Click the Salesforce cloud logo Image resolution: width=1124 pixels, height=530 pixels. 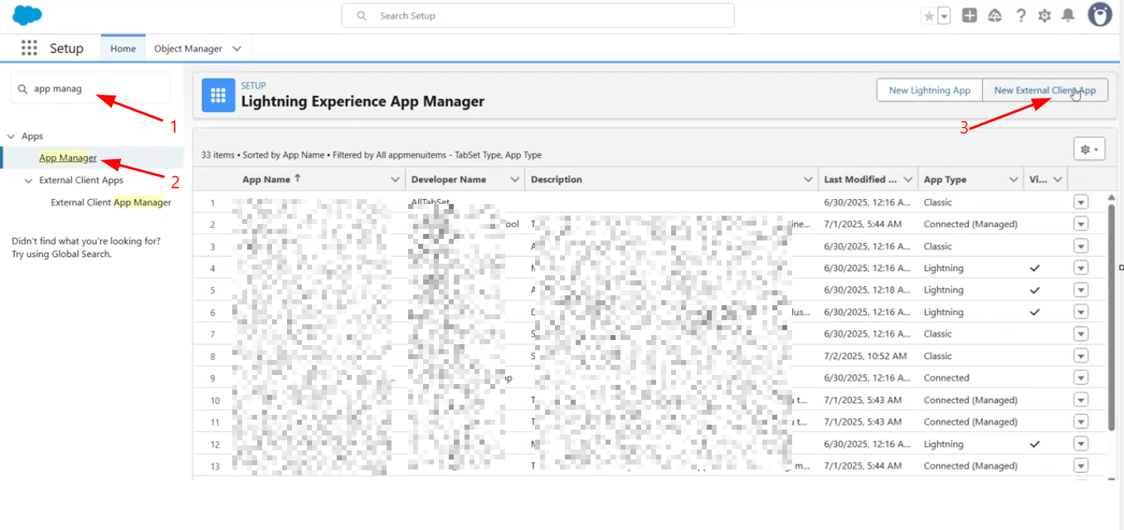coord(27,15)
